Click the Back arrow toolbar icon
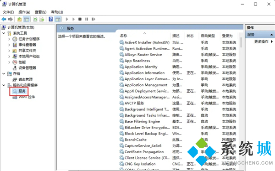This screenshot has width=275, height=171. pyautogui.click(x=4, y=19)
